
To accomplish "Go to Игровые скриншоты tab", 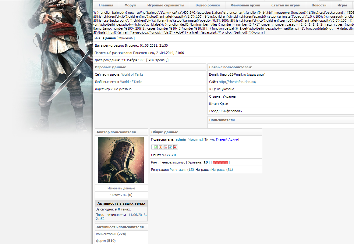I will [166, 5].
